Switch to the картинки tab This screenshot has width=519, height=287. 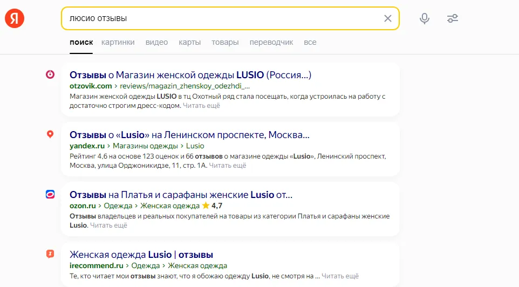(118, 43)
